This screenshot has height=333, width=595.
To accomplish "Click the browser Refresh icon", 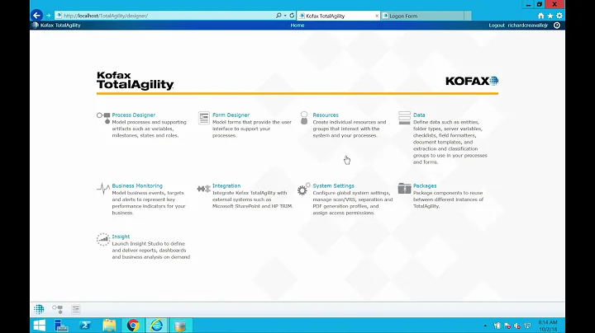I will [292, 16].
